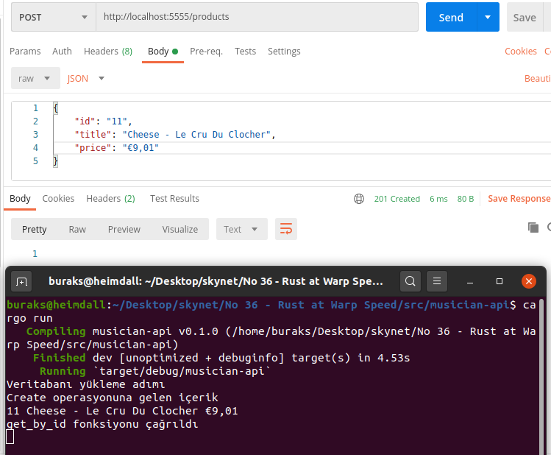Open the raw body type dropdown
The image size is (551, 455).
point(35,78)
